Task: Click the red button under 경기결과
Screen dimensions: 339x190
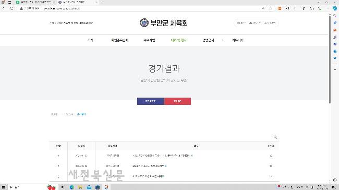Action: 177,101
